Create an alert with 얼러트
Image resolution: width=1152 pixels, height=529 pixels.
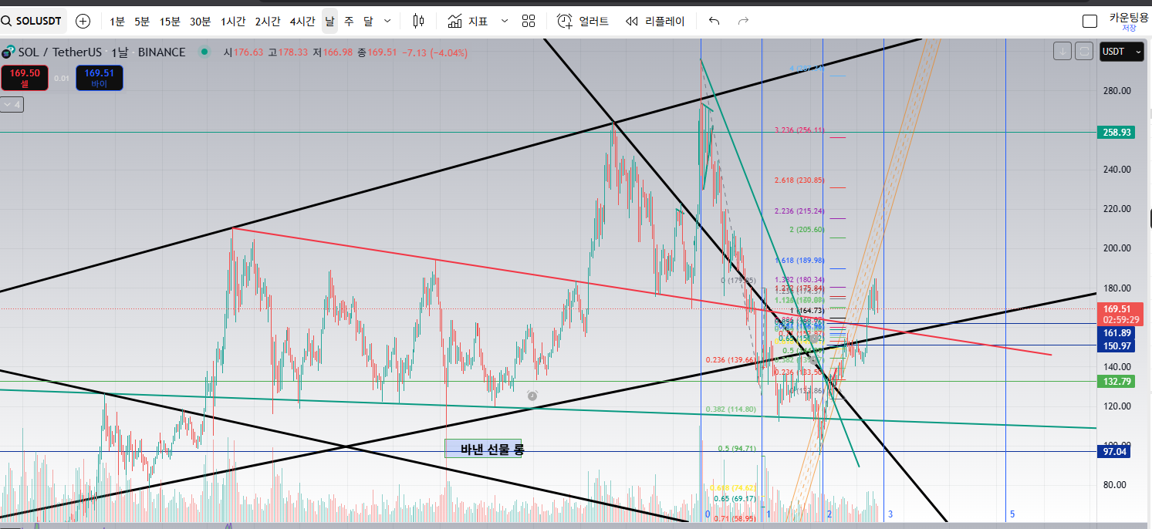[583, 21]
